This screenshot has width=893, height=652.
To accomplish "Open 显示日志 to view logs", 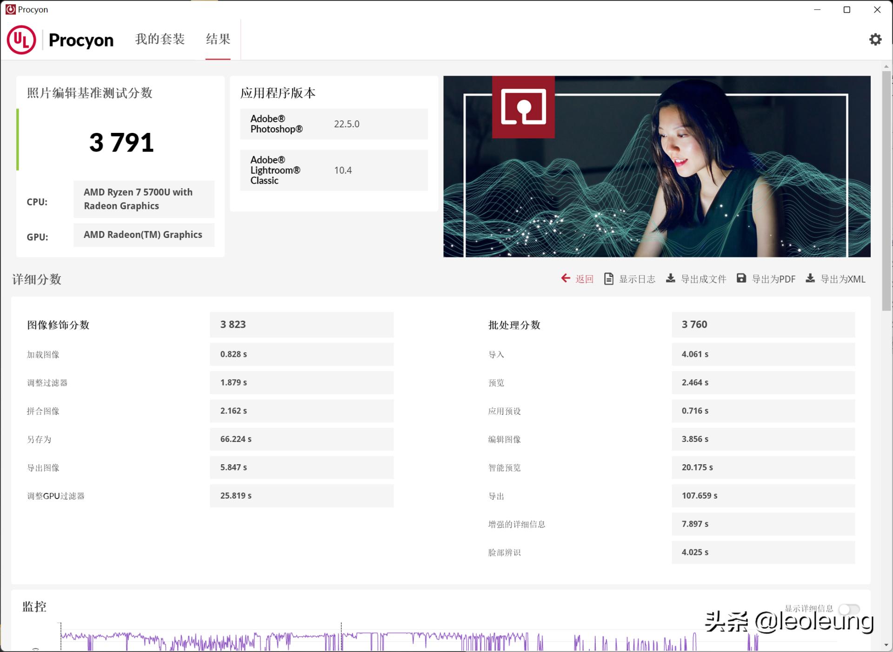I will pyautogui.click(x=637, y=279).
